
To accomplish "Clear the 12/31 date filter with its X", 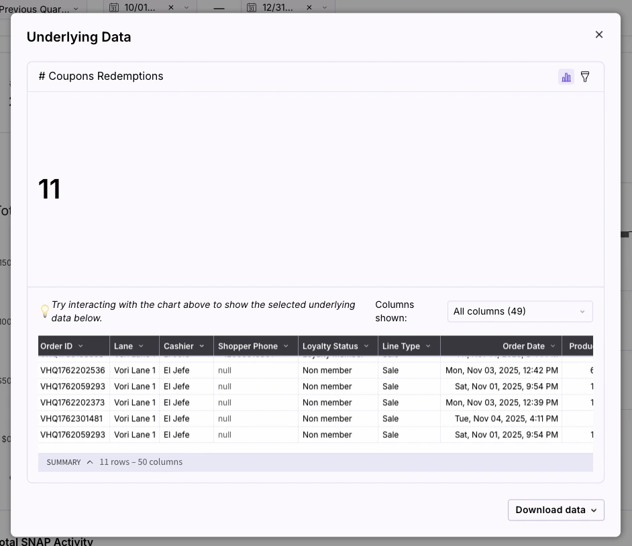I will (x=308, y=7).
